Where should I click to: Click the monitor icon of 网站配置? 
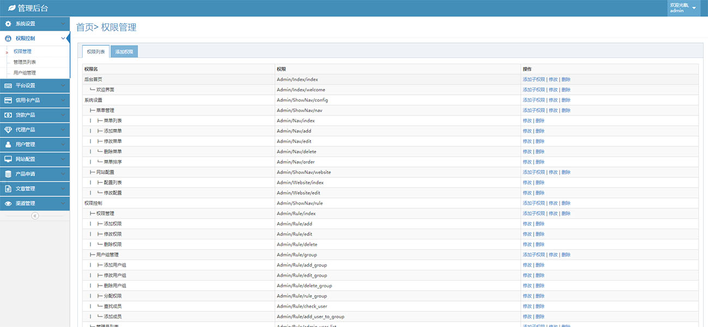pyautogui.click(x=8, y=159)
